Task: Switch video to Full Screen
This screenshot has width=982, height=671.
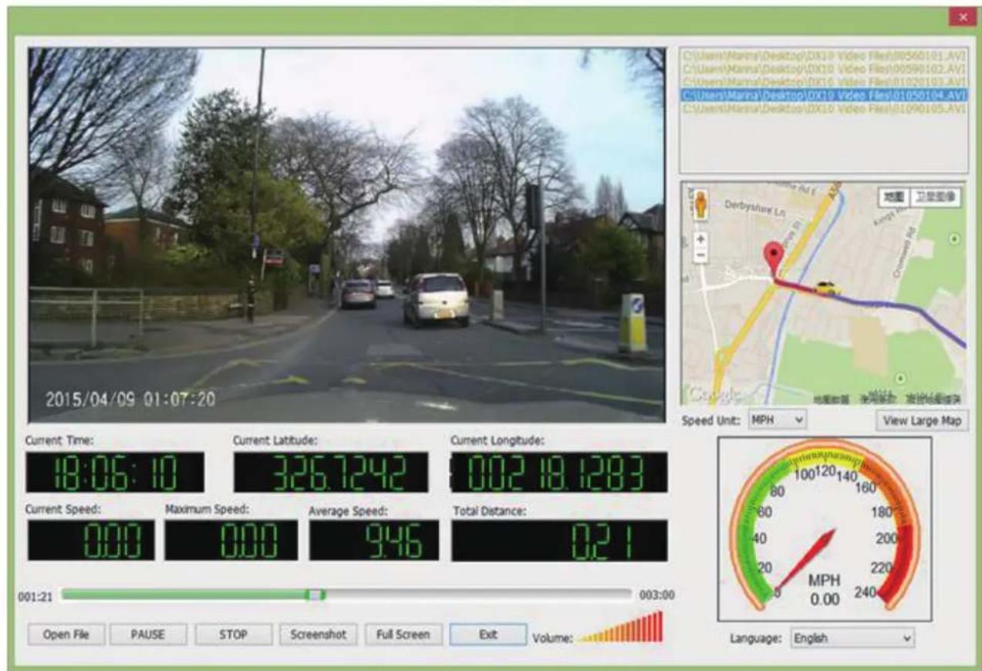Action: click(403, 635)
